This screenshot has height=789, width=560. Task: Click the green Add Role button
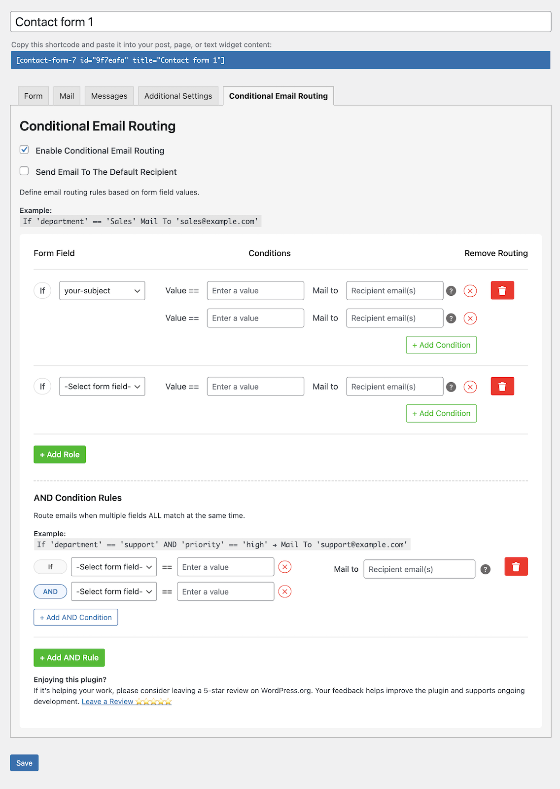click(x=60, y=455)
